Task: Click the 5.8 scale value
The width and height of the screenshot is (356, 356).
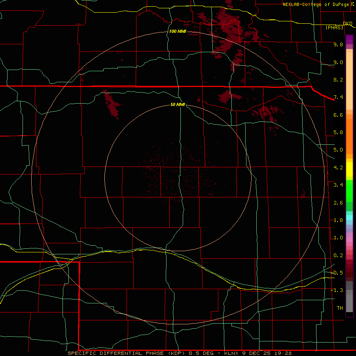Action: click(338, 133)
